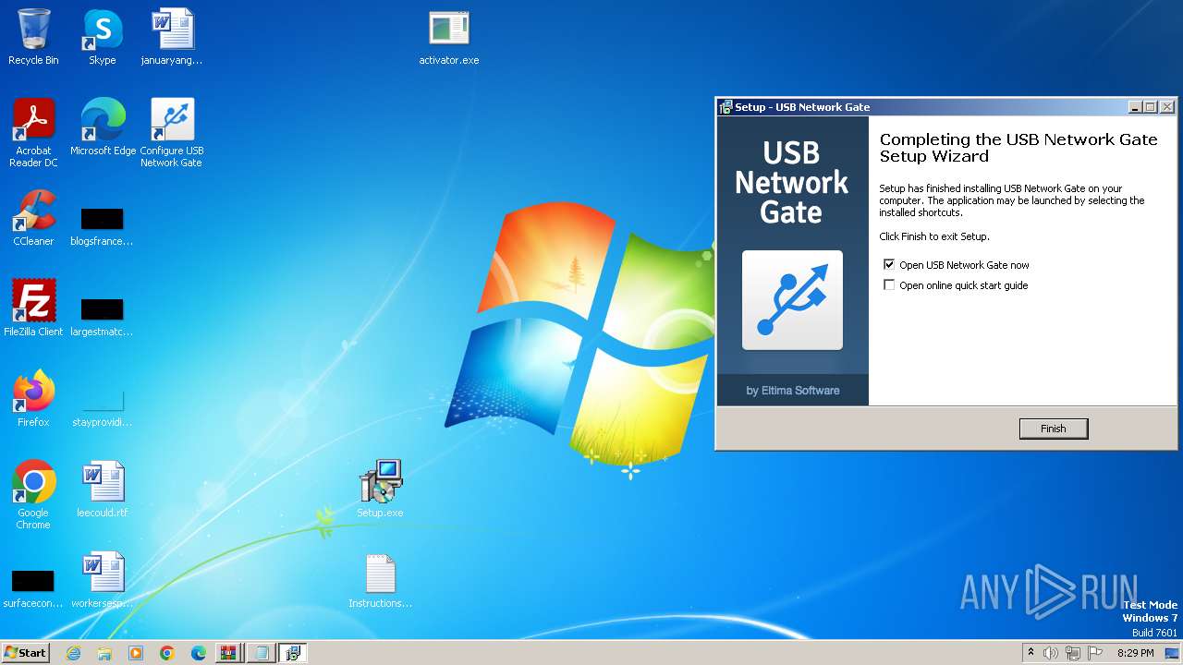Open Windows Media Player from taskbar
Image resolution: width=1183 pixels, height=665 pixels.
click(136, 653)
